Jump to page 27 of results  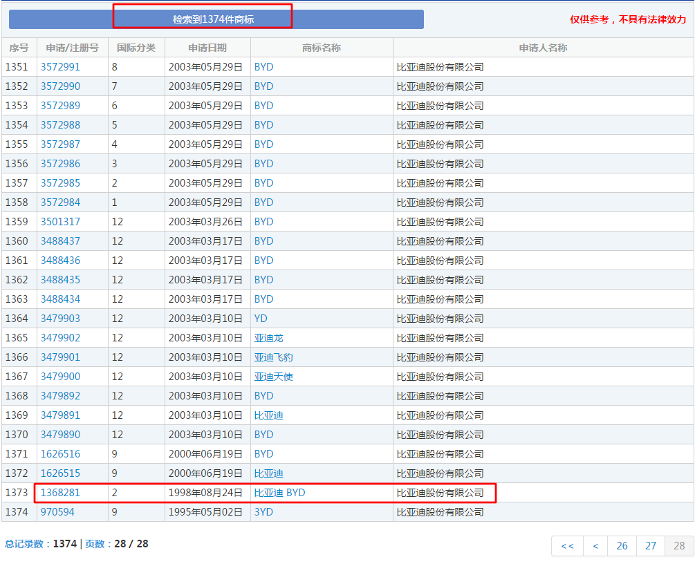(x=651, y=546)
